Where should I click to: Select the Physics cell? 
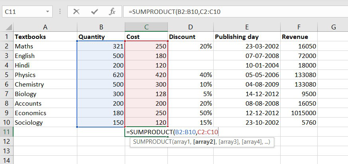click(x=45, y=75)
